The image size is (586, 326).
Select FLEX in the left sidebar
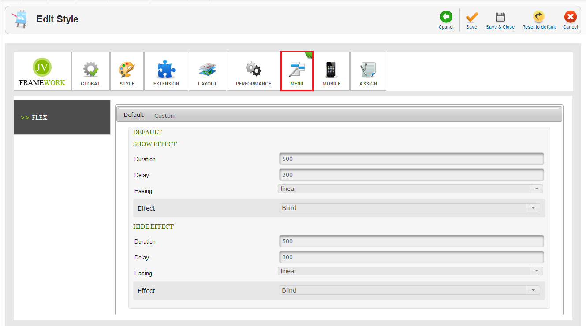click(39, 118)
